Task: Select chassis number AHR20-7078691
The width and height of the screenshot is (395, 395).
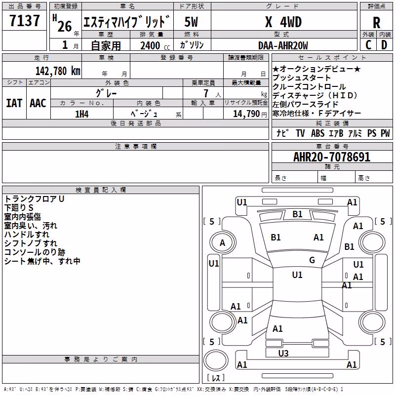Action: [332, 157]
